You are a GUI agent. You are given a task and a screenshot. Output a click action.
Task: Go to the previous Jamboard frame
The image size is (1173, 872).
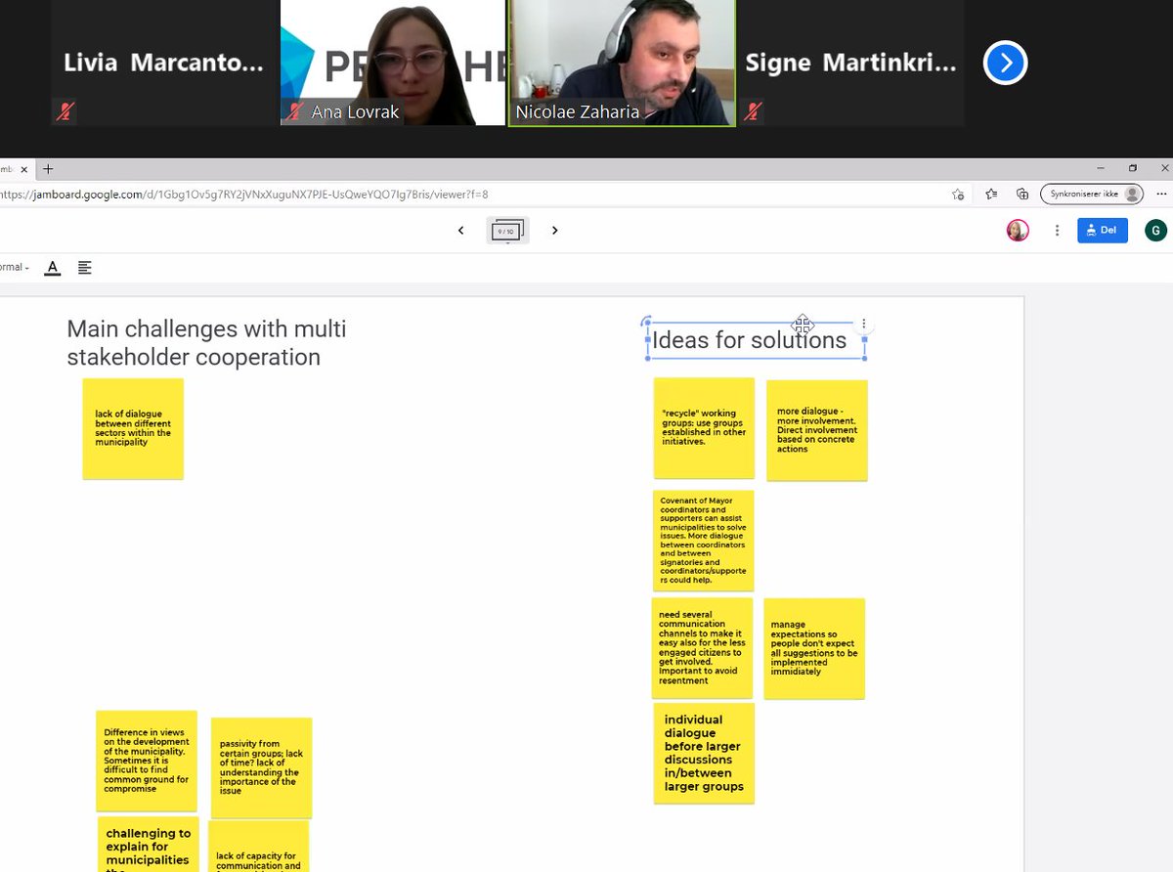(x=461, y=231)
